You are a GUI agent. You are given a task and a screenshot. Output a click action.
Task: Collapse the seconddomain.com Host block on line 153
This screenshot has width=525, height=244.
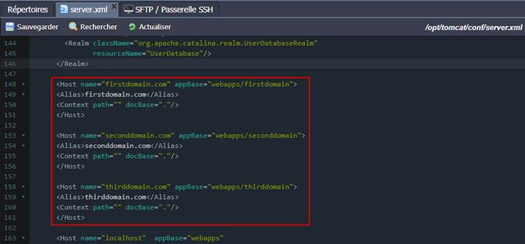click(24, 135)
